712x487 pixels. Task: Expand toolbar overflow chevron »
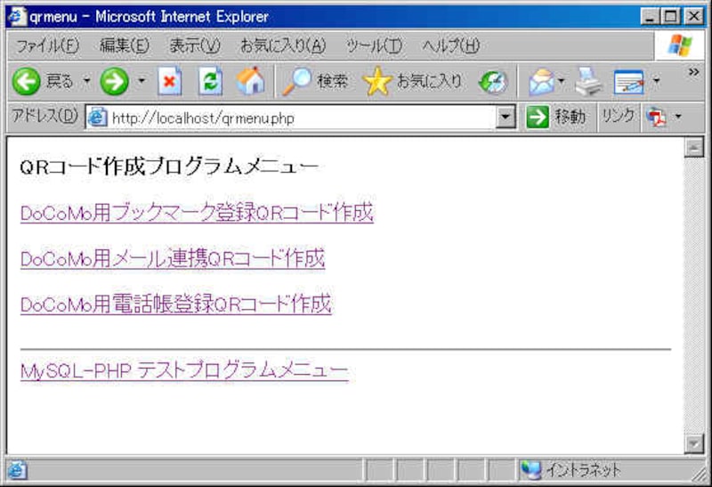point(693,72)
